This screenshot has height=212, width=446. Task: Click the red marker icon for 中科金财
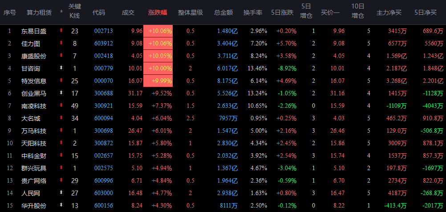(x=61, y=155)
